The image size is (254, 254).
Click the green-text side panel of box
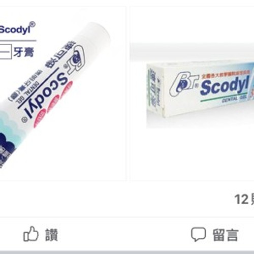tap(155, 90)
